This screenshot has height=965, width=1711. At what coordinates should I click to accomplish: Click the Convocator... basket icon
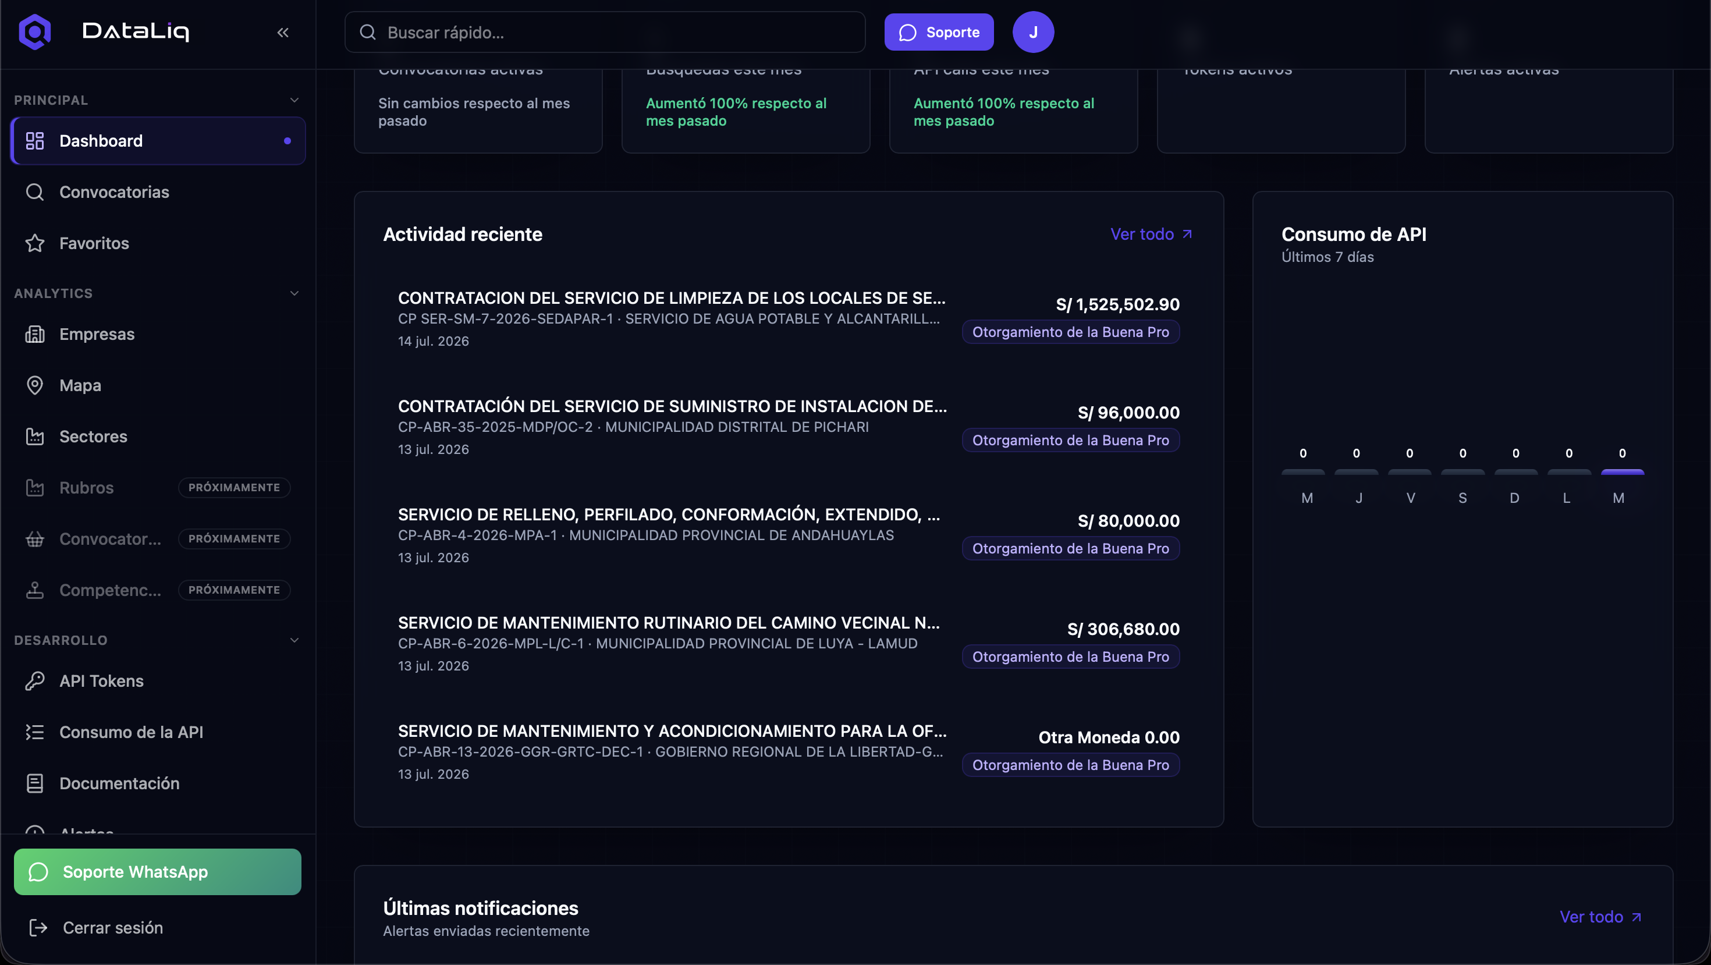(34, 538)
